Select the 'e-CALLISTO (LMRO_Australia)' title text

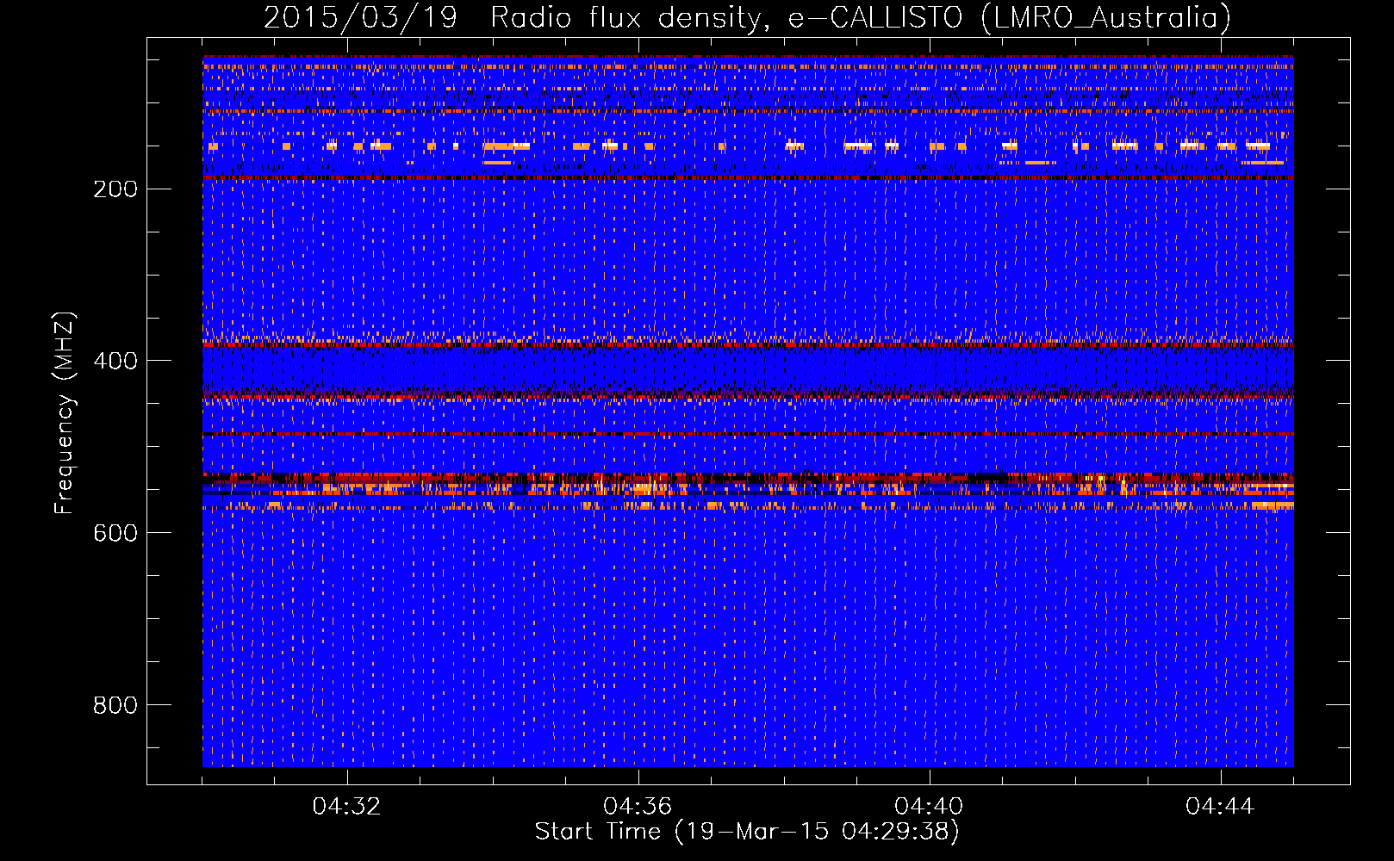1011,17
